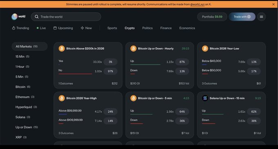
Task: Pick Up 87% on Bitcoin Hourly
Action: click(182, 62)
